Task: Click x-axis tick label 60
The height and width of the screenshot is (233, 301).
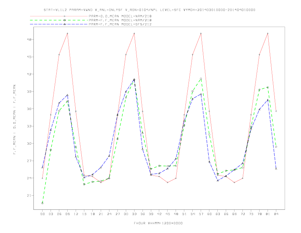Action: 209,214
